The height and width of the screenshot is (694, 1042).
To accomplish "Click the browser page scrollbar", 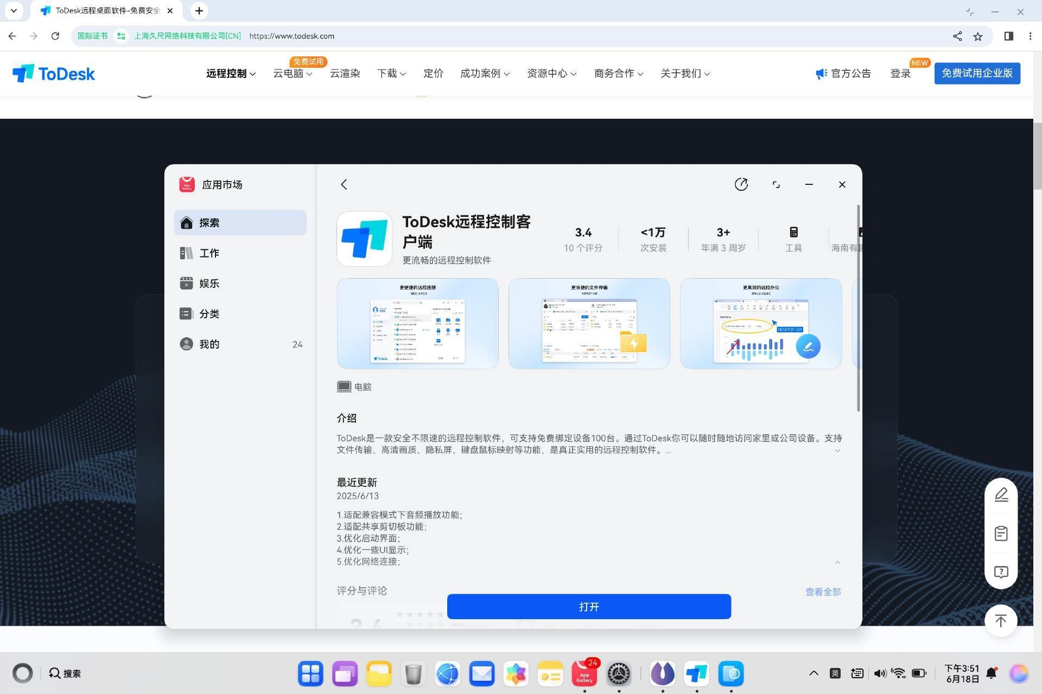I will coord(1038,156).
